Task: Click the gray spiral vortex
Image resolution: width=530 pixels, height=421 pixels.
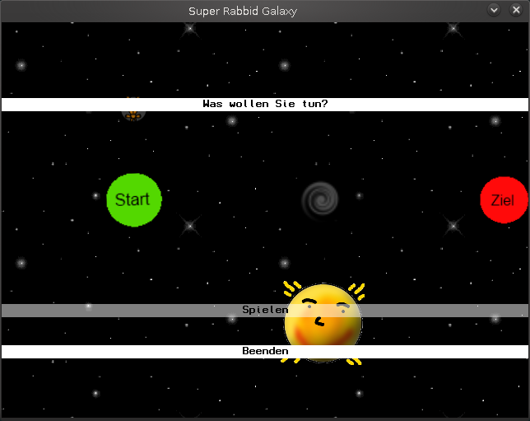Action: click(x=319, y=199)
